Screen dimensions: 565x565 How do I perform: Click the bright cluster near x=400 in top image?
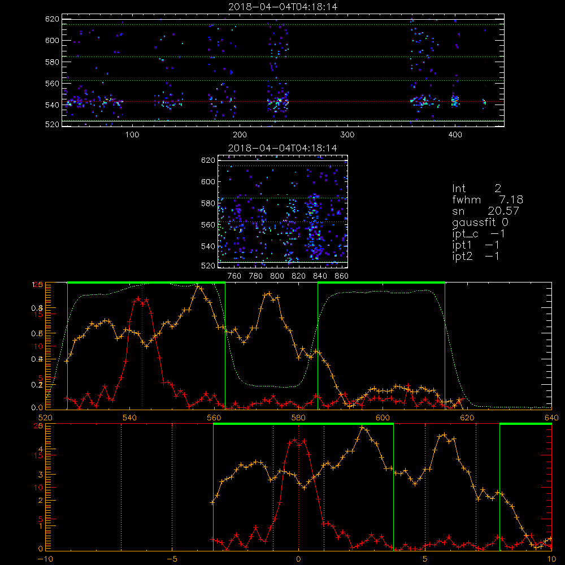pyautogui.click(x=455, y=100)
